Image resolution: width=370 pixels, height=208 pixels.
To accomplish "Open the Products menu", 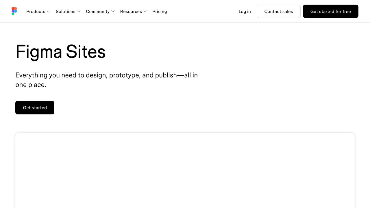I will click(x=38, y=11).
